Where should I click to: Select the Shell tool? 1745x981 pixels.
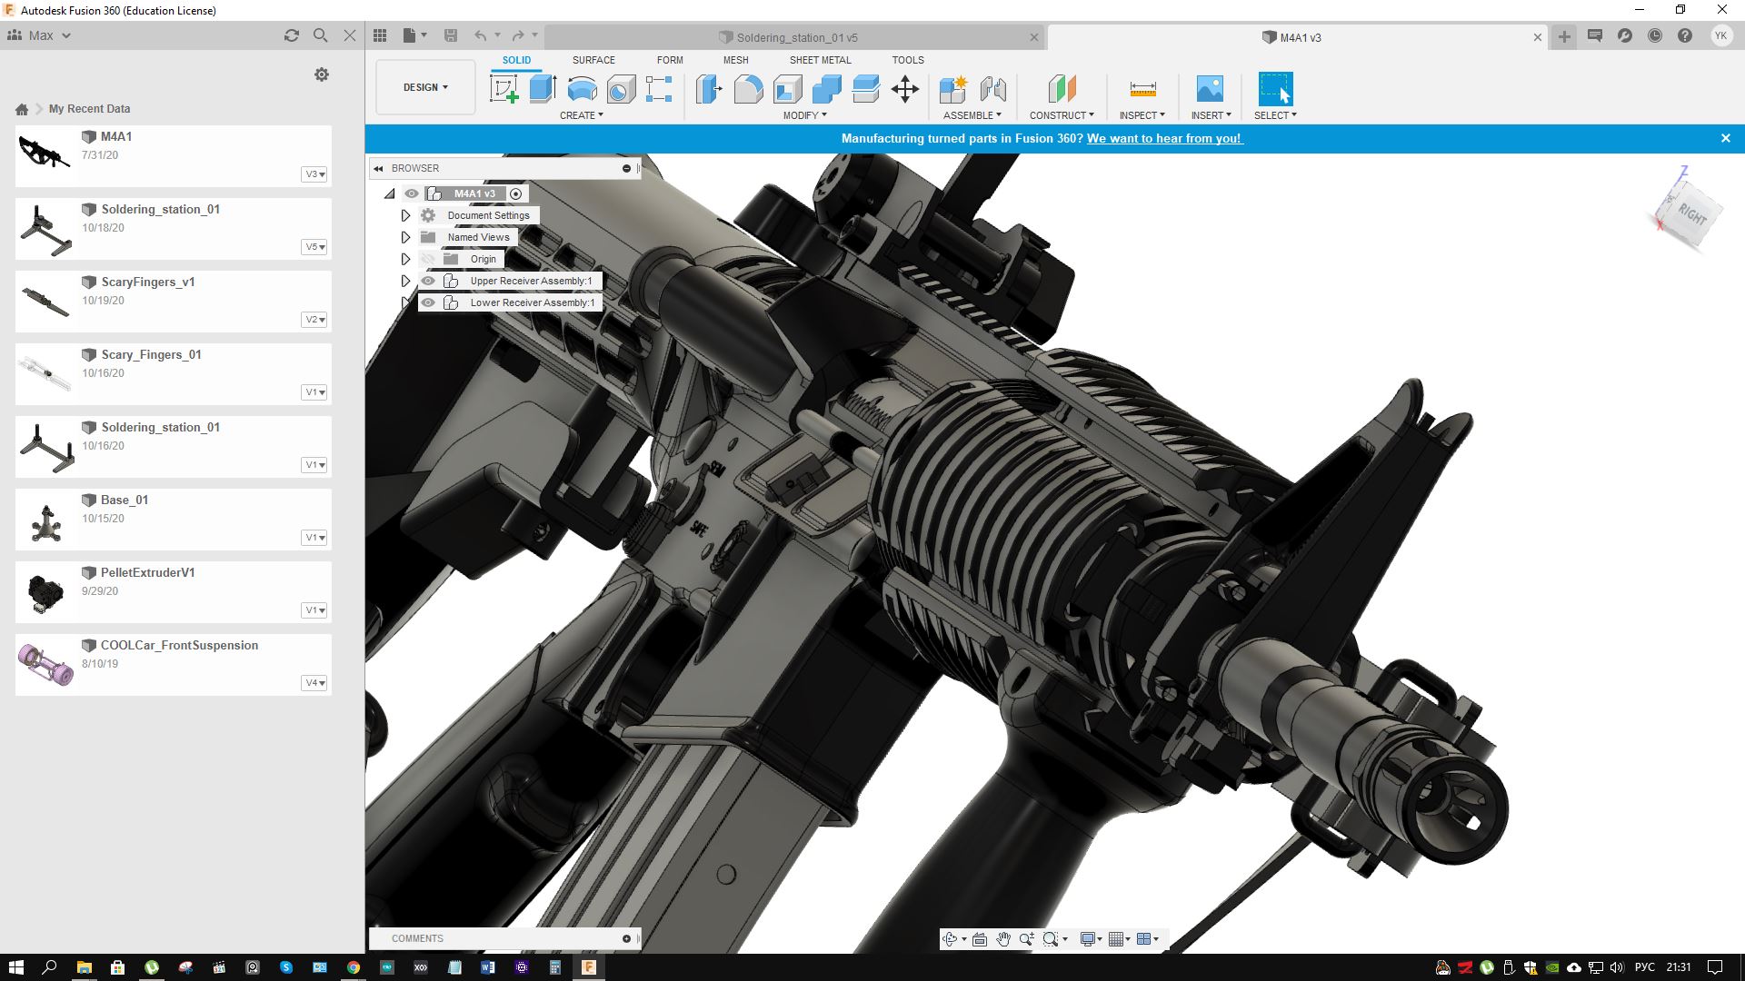pyautogui.click(x=787, y=89)
